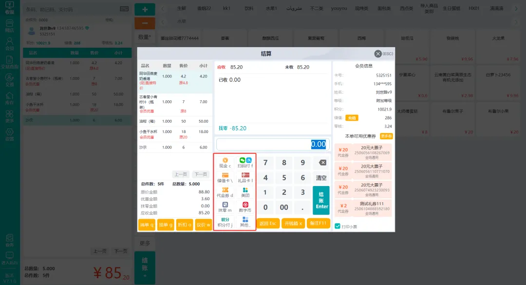Open 更多 more sidebar icon
The image size is (526, 285).
pyautogui.click(x=10, y=116)
